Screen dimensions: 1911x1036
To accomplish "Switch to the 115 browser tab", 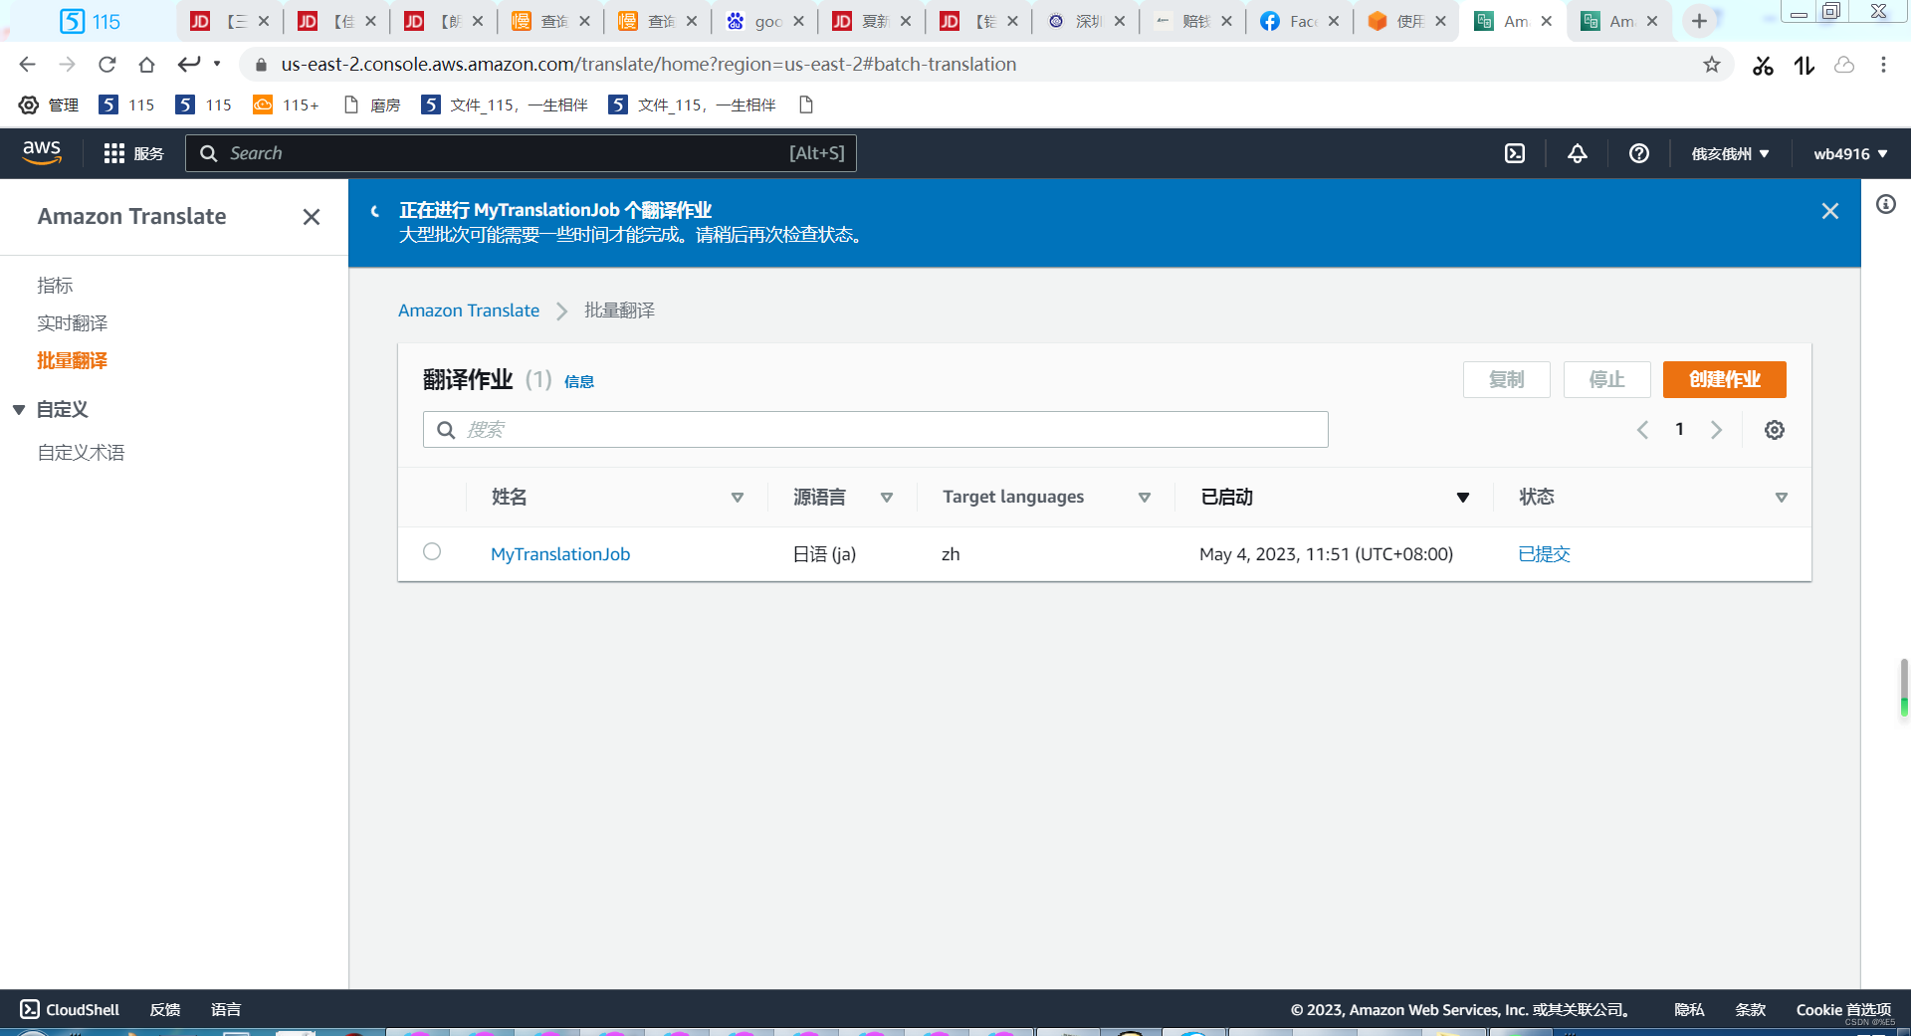I will (x=90, y=21).
